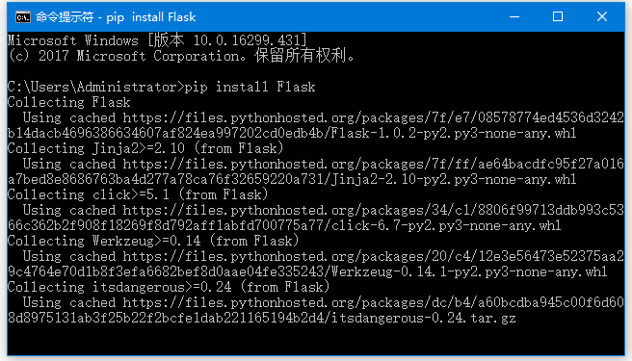Image resolution: width=632 pixels, height=361 pixels.
Task: Close the command prompt window
Action: click(602, 17)
